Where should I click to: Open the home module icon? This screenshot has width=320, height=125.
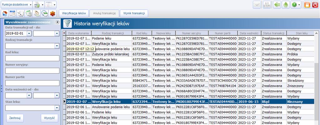5,13
